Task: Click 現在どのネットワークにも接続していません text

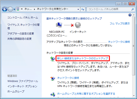Action: tap(88, 45)
